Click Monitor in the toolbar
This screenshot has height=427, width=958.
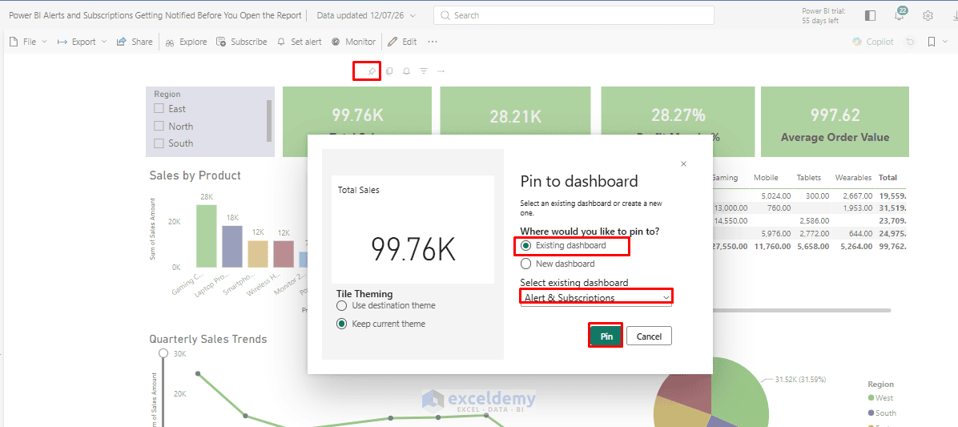pyautogui.click(x=353, y=42)
